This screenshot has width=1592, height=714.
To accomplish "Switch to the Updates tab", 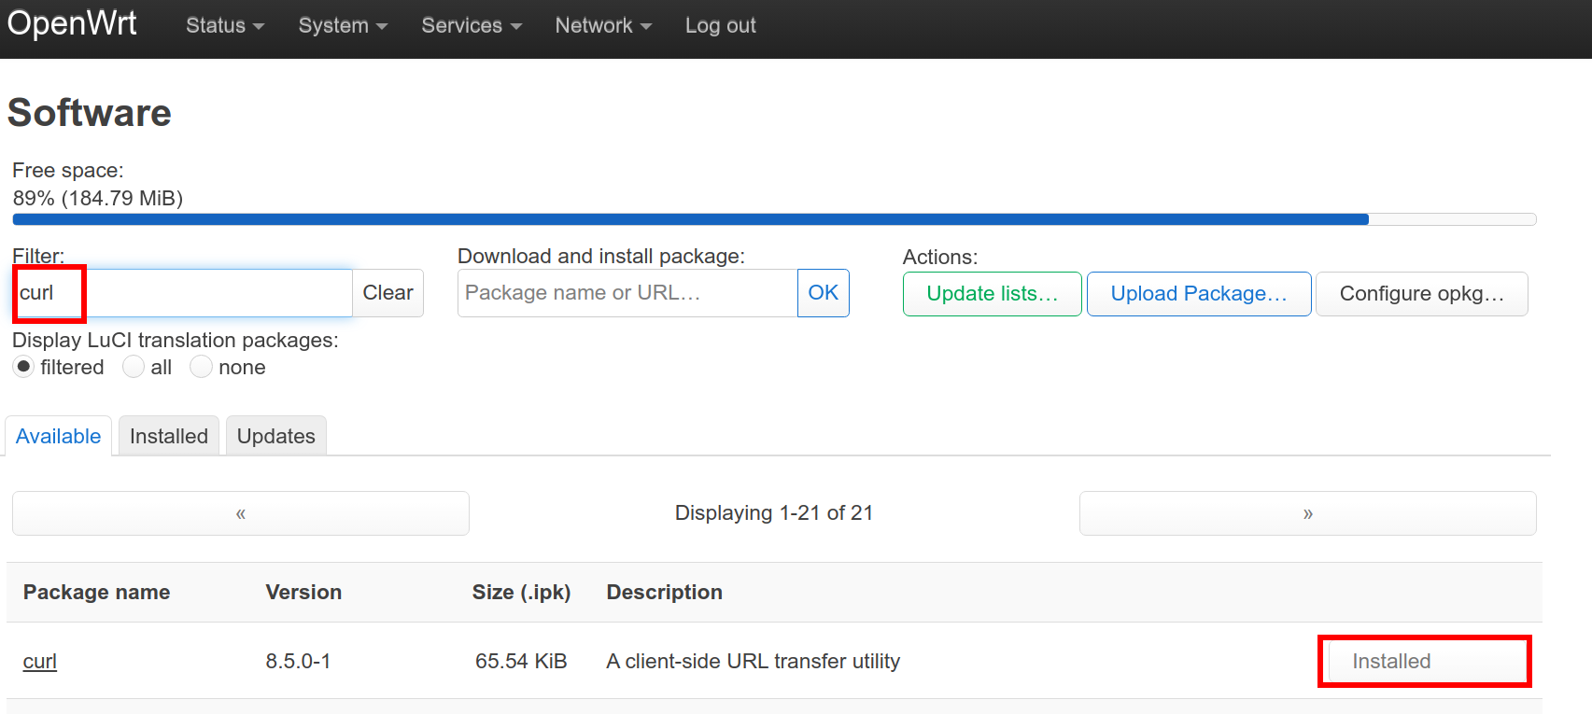I will [x=276, y=436].
